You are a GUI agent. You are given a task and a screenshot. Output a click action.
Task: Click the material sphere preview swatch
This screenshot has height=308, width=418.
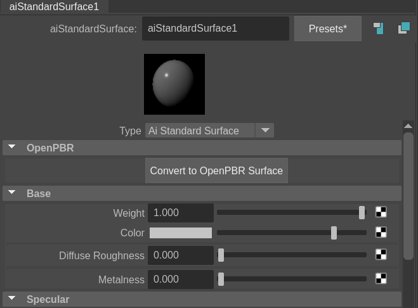click(174, 84)
